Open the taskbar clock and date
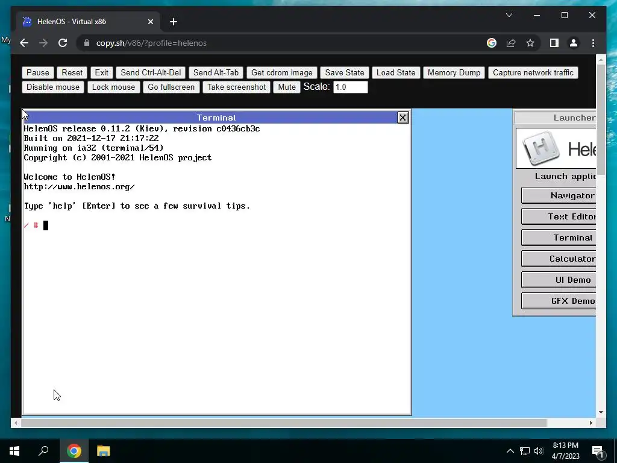Viewport: 617px width, 463px height. coord(565,451)
